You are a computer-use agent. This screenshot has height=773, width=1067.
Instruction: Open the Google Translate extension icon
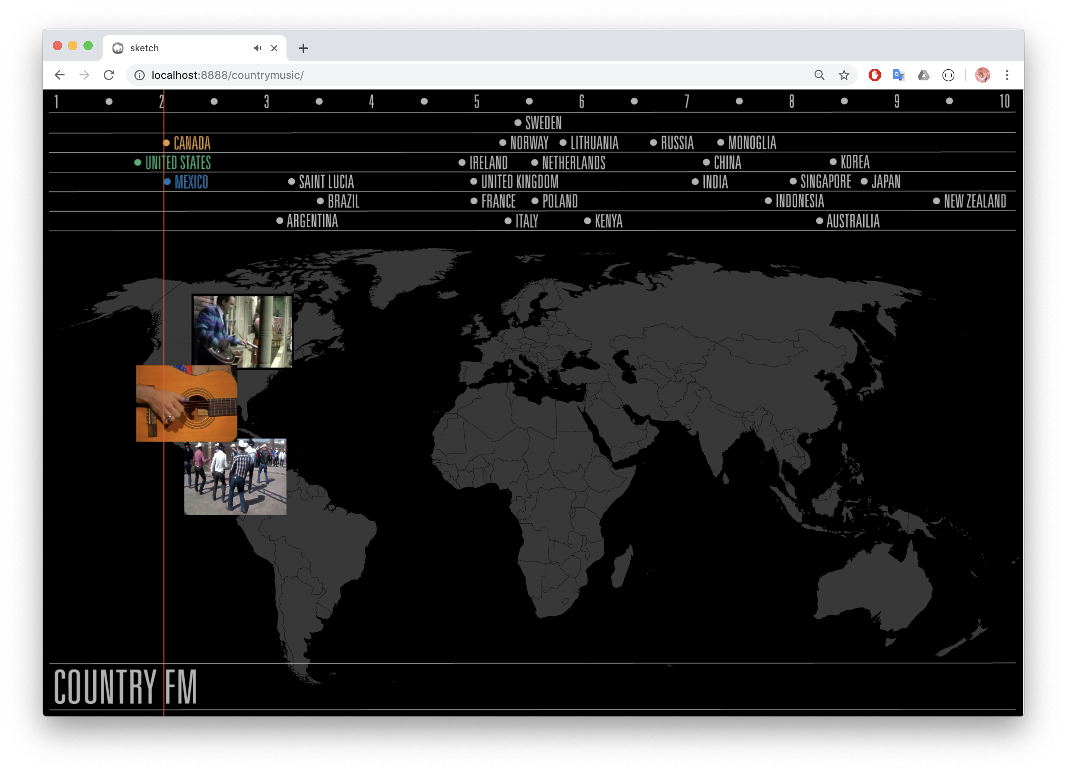[898, 75]
